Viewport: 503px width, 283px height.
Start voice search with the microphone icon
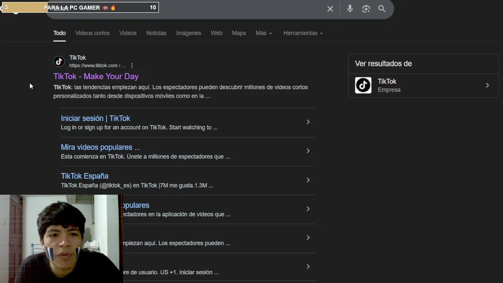(x=350, y=9)
